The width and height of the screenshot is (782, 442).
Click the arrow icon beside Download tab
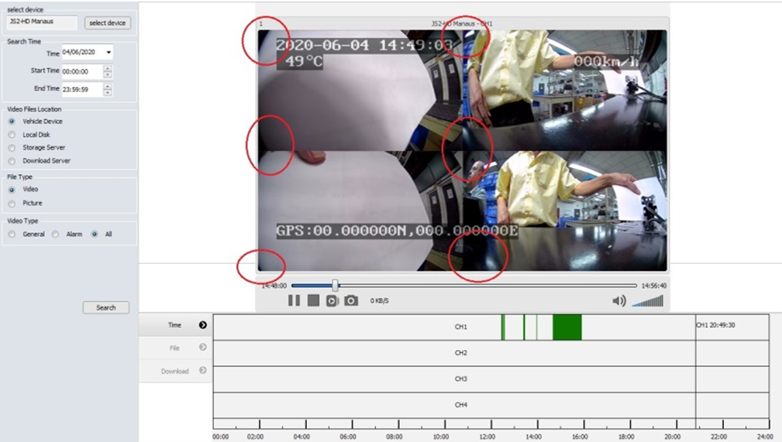point(202,370)
